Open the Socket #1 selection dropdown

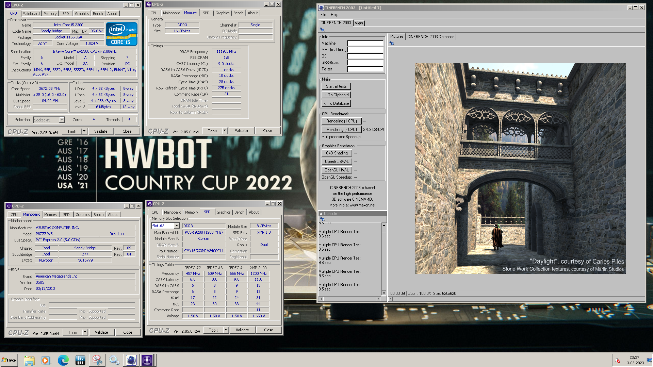62,120
